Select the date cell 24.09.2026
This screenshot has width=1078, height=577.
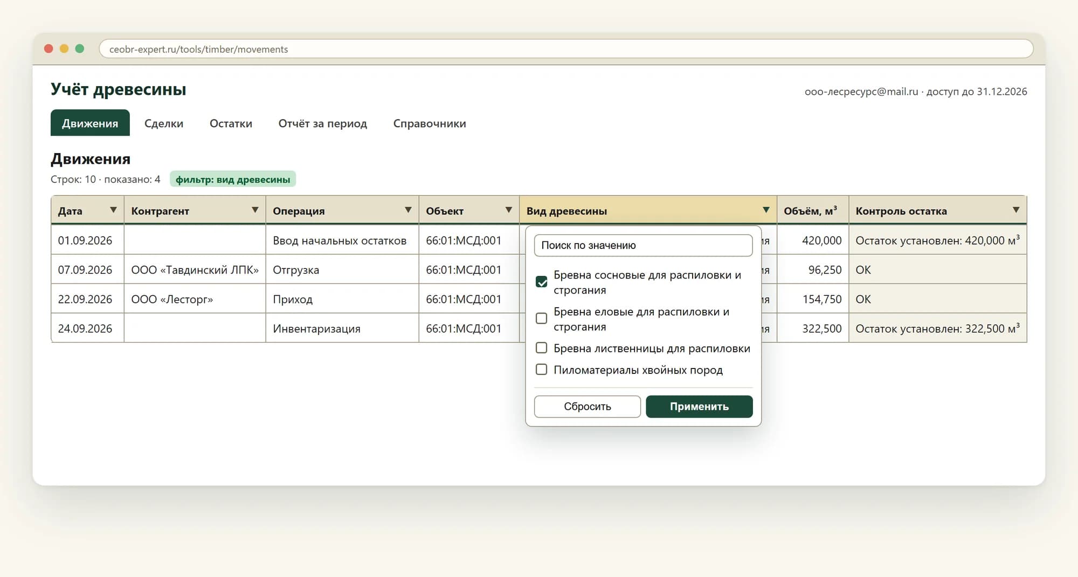[87, 328]
